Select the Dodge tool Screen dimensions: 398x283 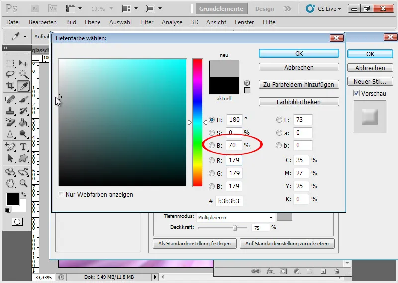click(x=23, y=134)
